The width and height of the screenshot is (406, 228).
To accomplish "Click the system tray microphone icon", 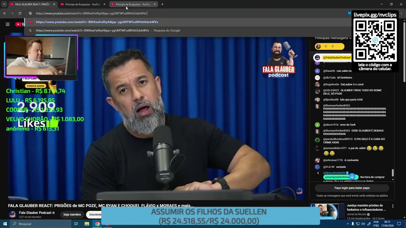I will [353, 224].
